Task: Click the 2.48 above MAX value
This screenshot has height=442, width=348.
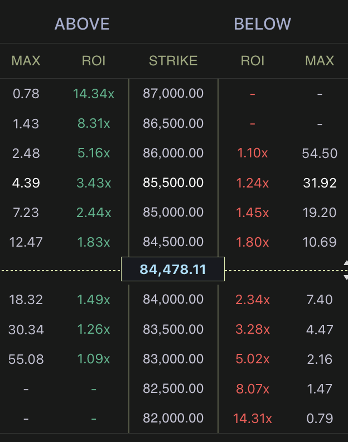Action: click(26, 153)
